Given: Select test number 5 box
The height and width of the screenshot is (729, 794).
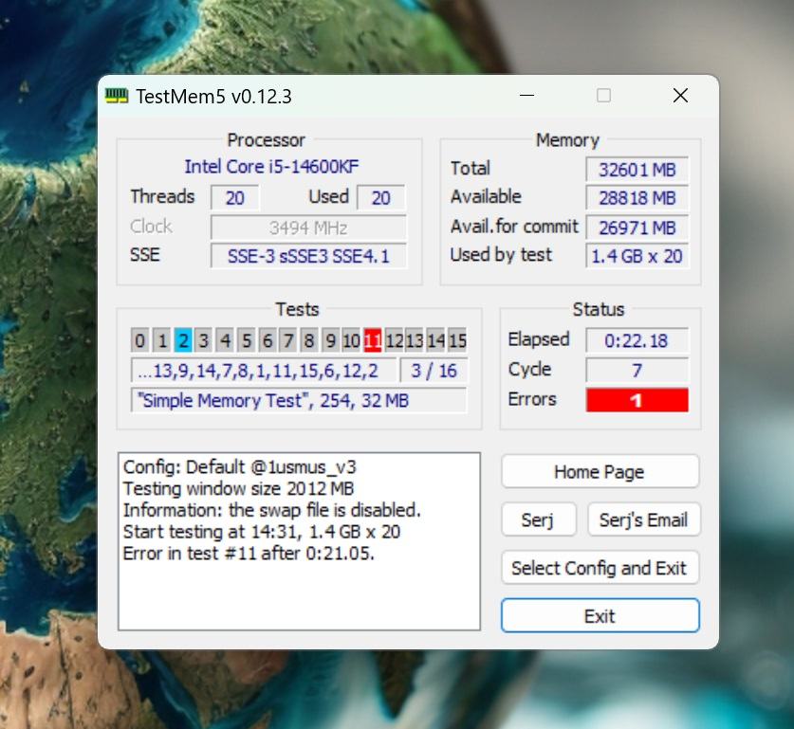Looking at the screenshot, I should [x=247, y=340].
